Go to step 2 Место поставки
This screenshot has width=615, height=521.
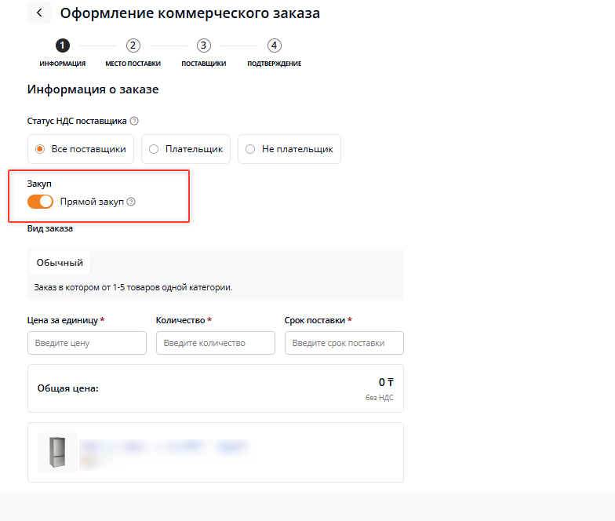[133, 46]
